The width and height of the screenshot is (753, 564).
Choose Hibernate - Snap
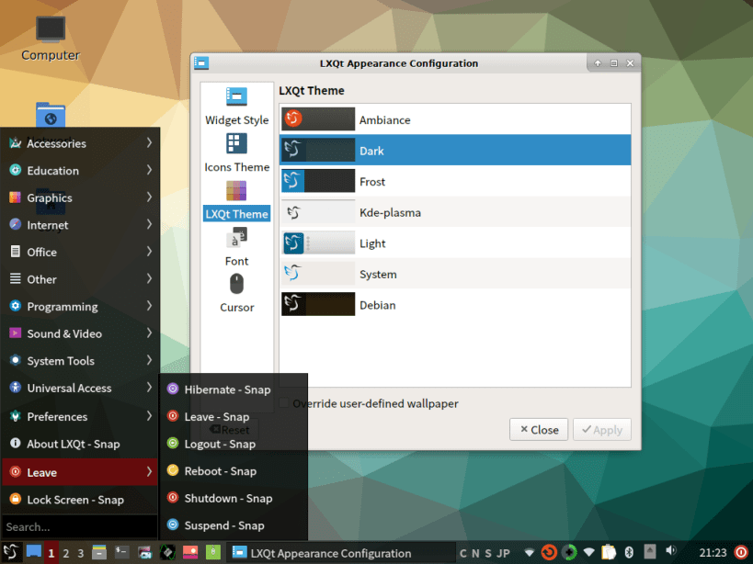(x=234, y=389)
